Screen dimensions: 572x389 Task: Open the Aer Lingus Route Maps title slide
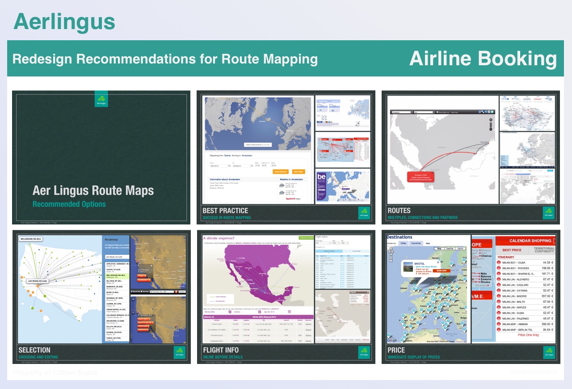coord(101,157)
